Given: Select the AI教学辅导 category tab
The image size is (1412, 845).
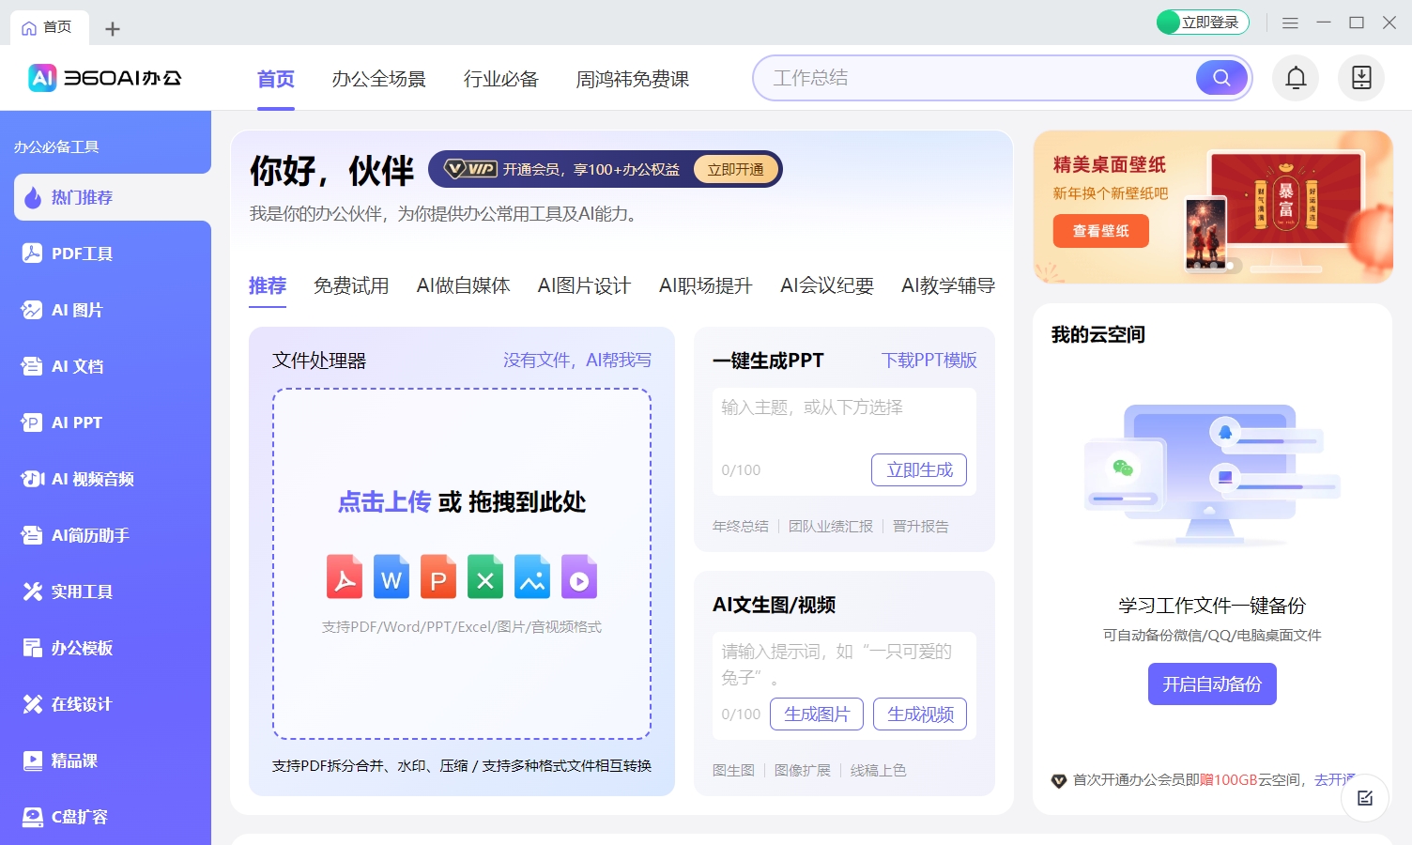Looking at the screenshot, I should click(948, 285).
